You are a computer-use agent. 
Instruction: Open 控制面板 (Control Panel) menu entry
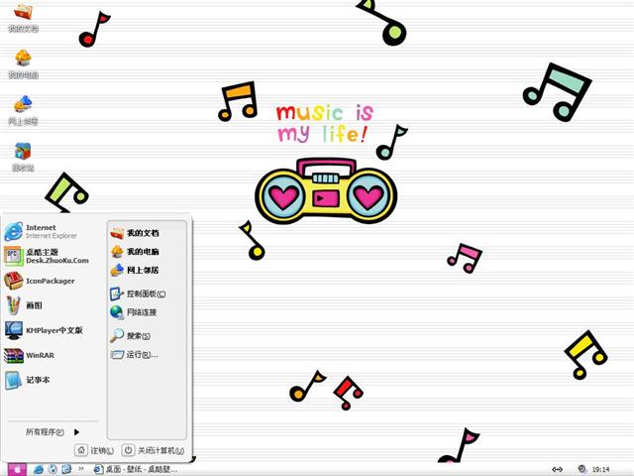pos(145,294)
